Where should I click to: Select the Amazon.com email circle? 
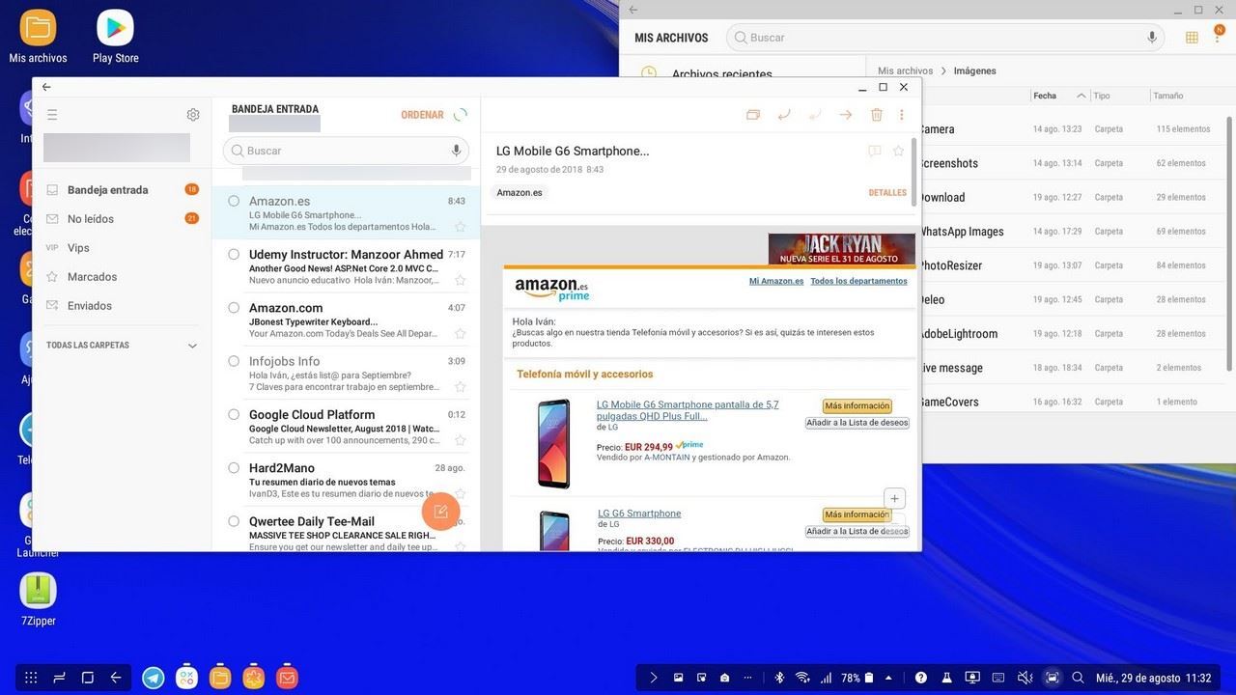[x=234, y=307]
